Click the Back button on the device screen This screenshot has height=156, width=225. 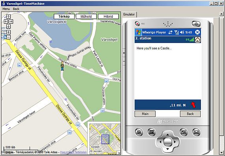click(x=190, y=114)
